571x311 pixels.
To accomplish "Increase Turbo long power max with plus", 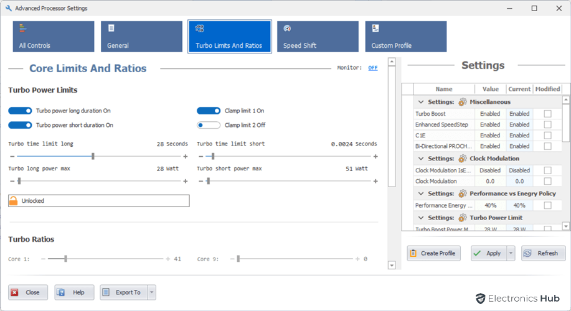I will point(186,181).
